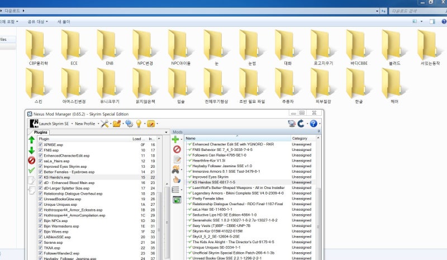Click the edit mod notepad icon
The height and width of the screenshot is (260, 447).
[177, 159]
